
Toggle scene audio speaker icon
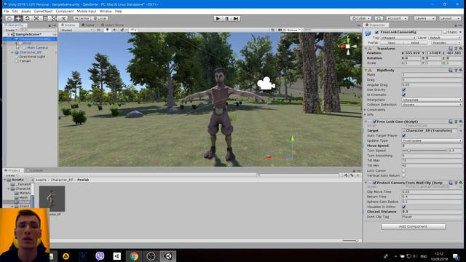pos(114,30)
